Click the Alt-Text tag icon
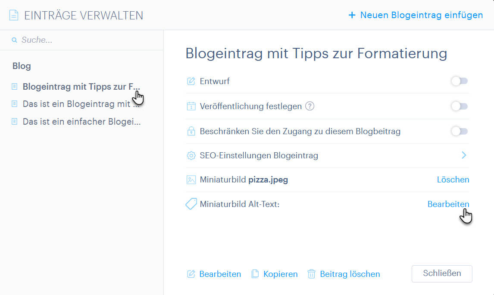 pyautogui.click(x=191, y=204)
